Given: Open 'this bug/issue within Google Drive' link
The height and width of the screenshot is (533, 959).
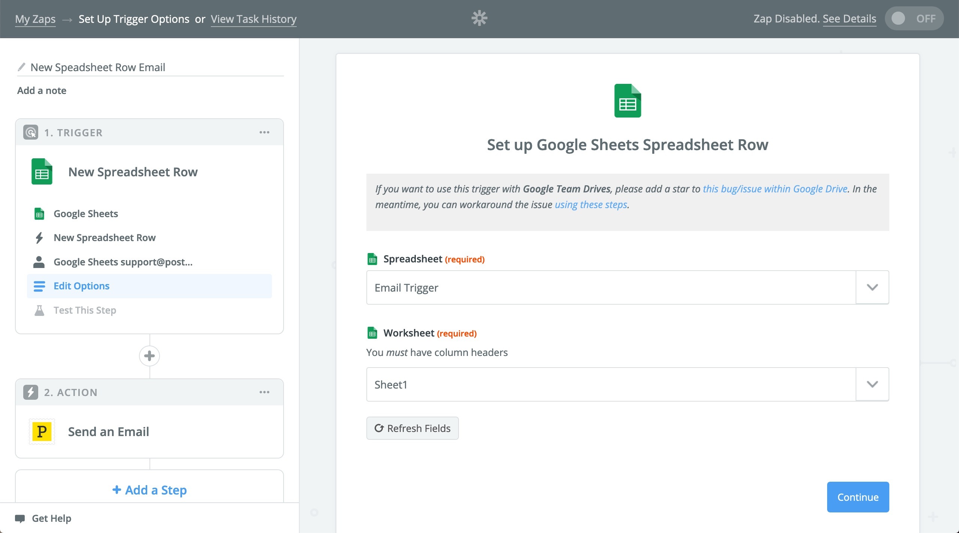Looking at the screenshot, I should pyautogui.click(x=775, y=189).
